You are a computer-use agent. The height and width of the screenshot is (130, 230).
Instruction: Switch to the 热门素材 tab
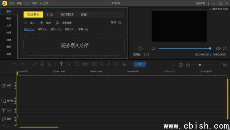point(67,15)
